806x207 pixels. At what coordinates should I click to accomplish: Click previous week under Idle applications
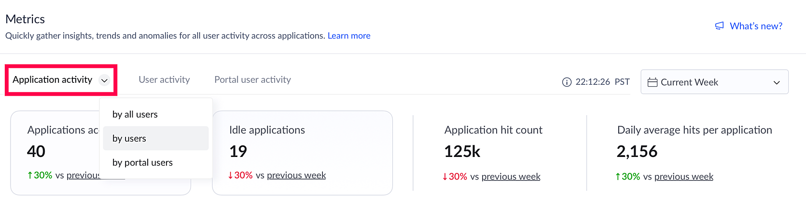(x=296, y=175)
